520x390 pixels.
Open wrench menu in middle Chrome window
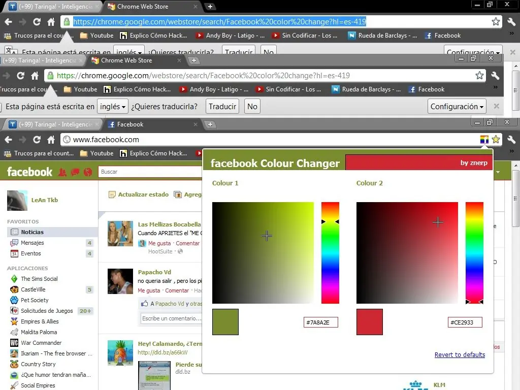click(495, 76)
